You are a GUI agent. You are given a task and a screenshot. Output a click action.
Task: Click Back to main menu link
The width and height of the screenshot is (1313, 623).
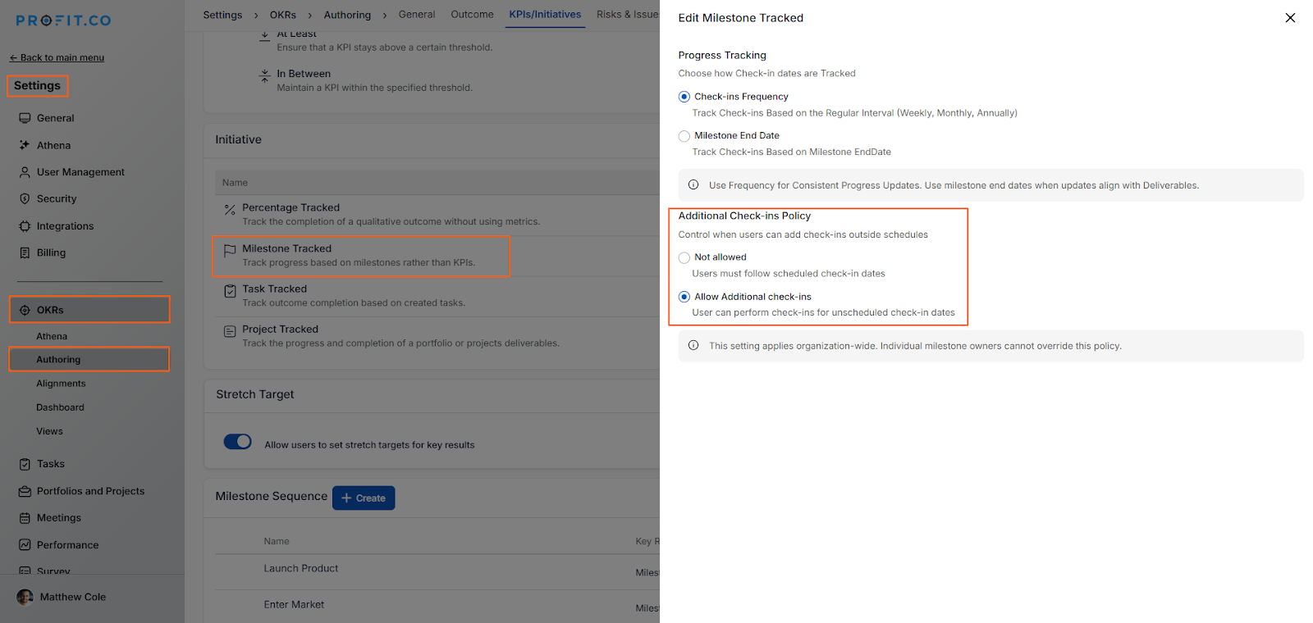pos(57,57)
